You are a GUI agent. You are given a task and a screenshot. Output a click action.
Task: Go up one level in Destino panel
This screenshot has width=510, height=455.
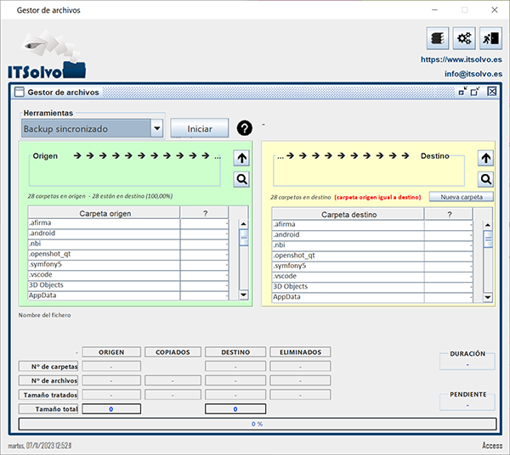coord(485,158)
